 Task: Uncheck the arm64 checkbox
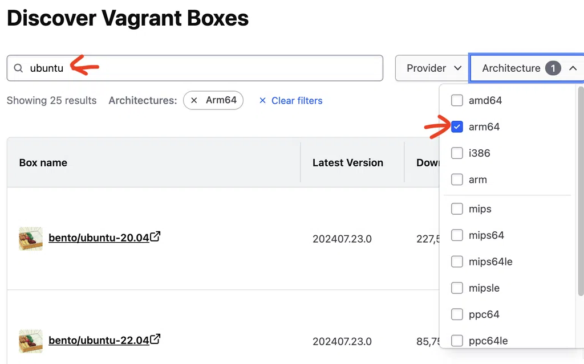coord(457,127)
